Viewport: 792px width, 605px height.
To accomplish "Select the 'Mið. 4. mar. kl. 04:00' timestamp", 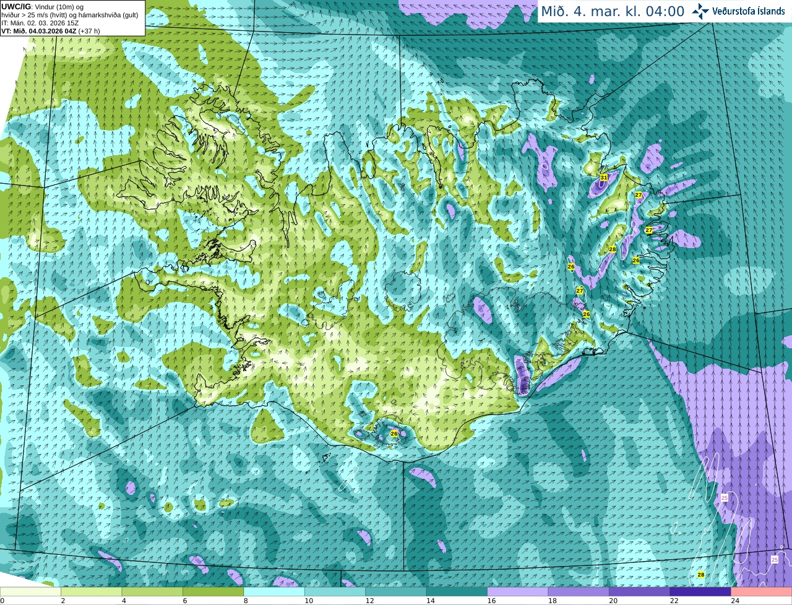I will click(613, 11).
